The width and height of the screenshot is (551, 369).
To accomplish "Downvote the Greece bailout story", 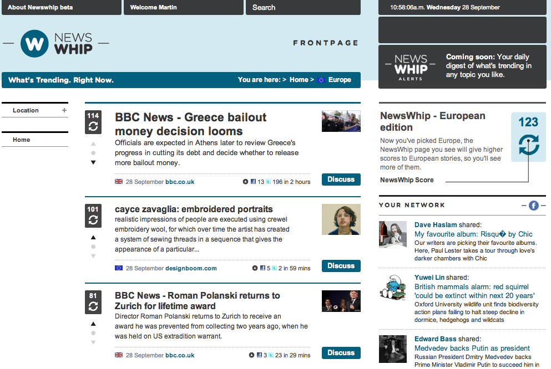I will click(x=93, y=162).
